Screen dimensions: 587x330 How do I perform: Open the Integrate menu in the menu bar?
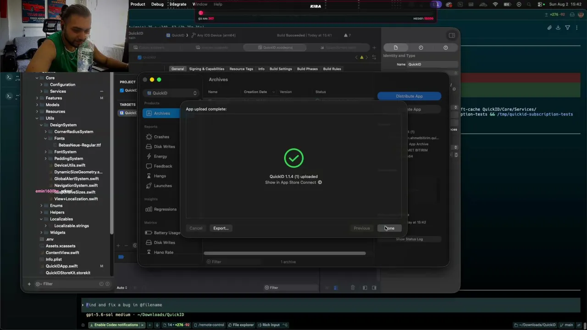click(x=178, y=4)
